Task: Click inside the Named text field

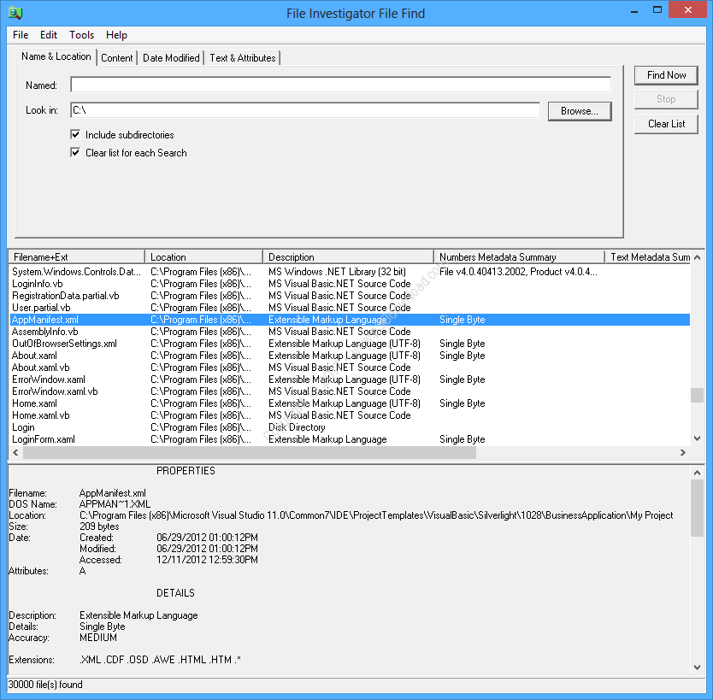Action: (340, 85)
